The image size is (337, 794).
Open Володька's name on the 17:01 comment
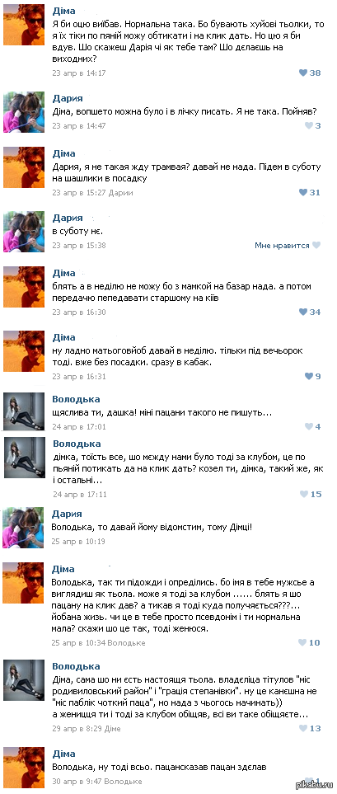tap(76, 399)
